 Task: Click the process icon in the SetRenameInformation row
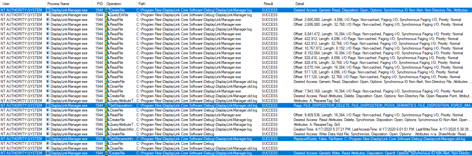pos(48,139)
